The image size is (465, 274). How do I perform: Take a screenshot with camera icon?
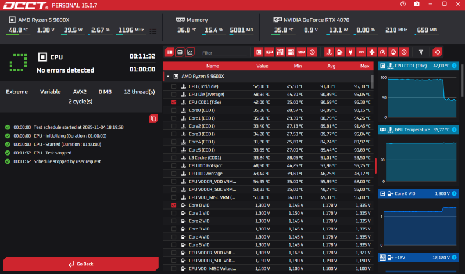(x=417, y=4)
